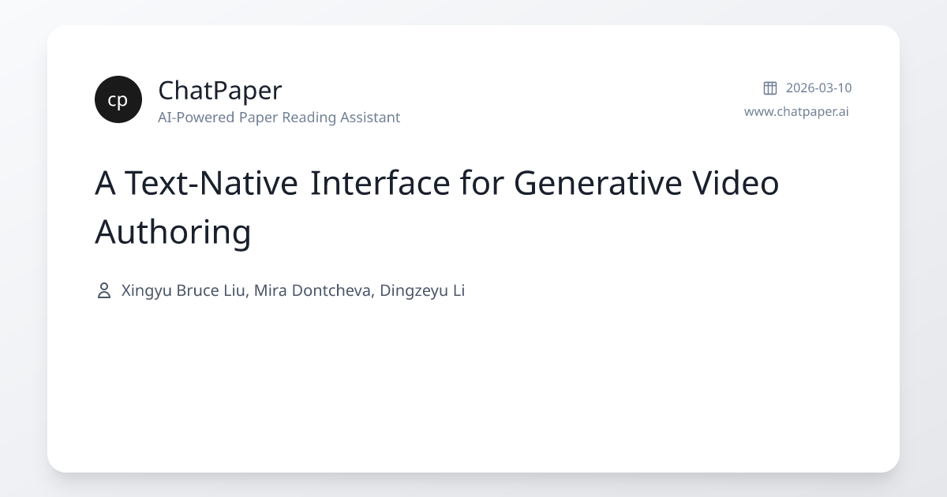The height and width of the screenshot is (497, 947).
Task: Select the paper title about Generative Video Authoring
Action: tap(437, 207)
